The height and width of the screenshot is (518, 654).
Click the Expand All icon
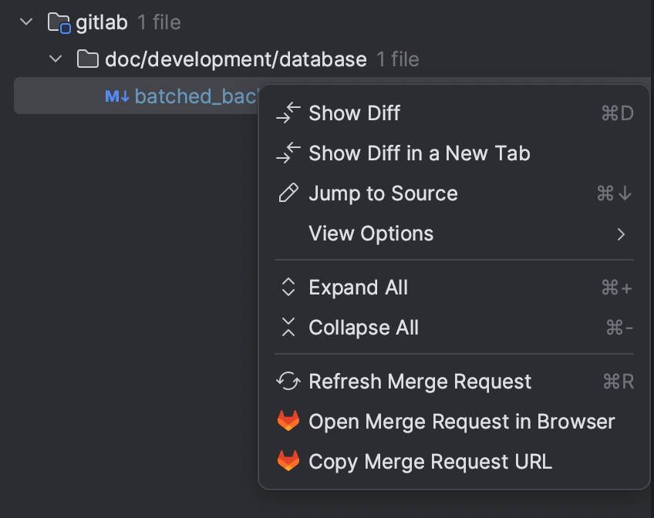point(288,287)
